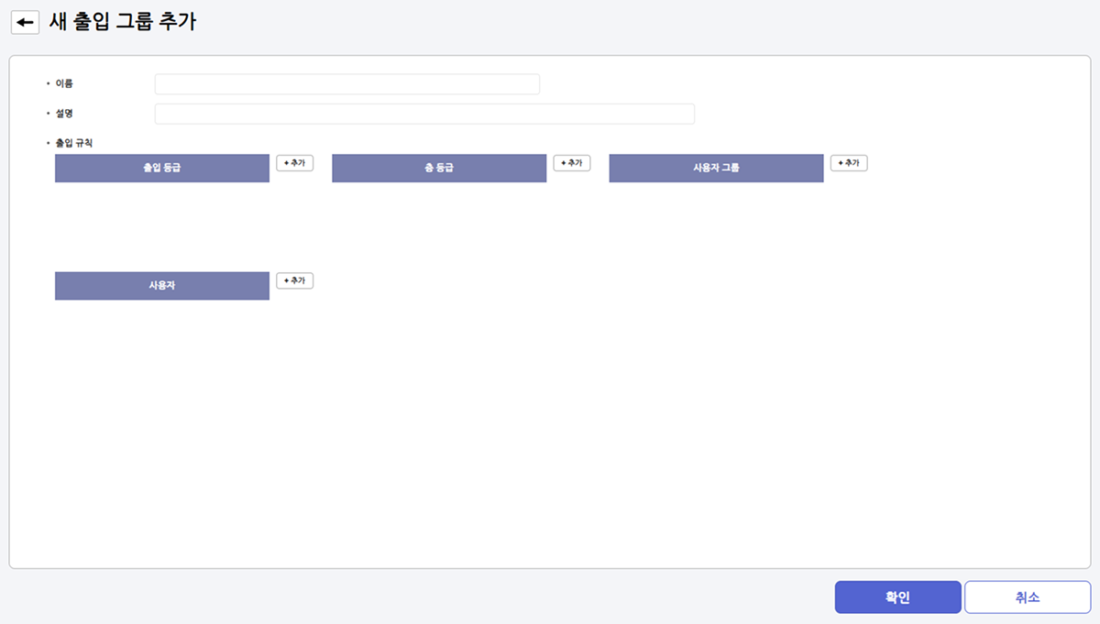
Task: Click into the 설명 input box
Action: point(424,114)
